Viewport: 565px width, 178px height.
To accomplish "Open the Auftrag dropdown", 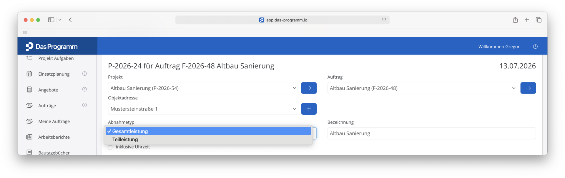I will coord(423,88).
